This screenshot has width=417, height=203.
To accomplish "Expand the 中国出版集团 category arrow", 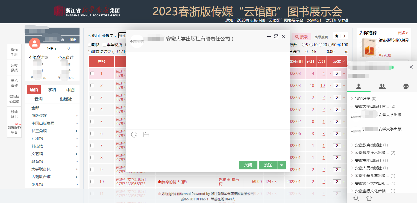I will 77,123.
